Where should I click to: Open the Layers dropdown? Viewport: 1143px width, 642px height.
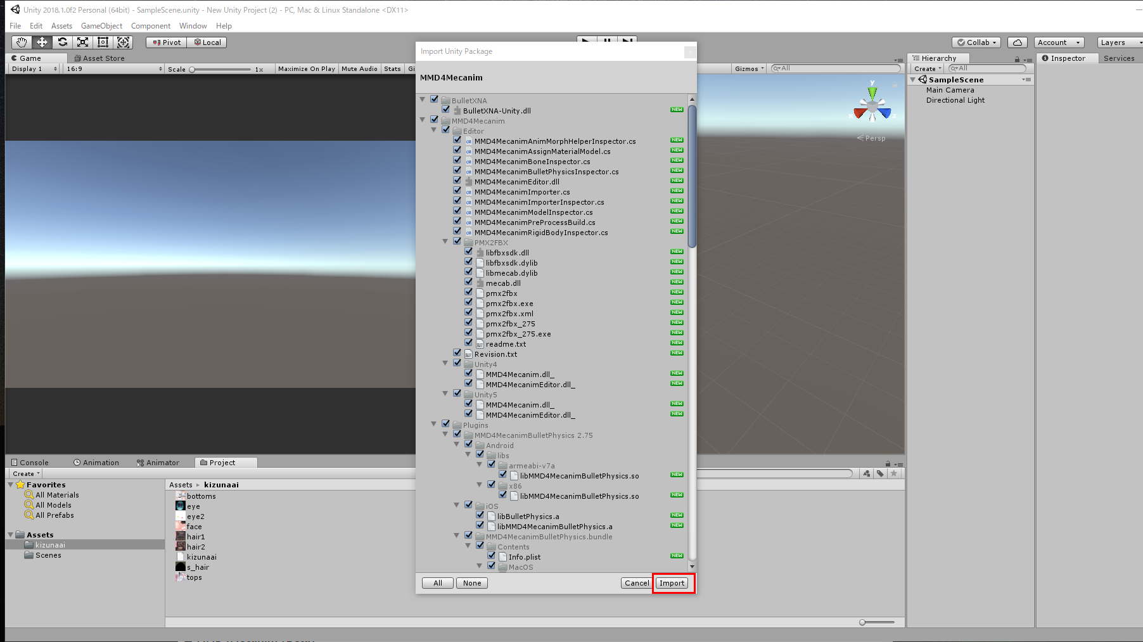pyautogui.click(x=1120, y=42)
